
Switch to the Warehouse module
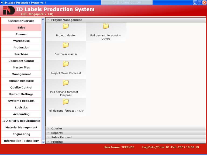21,41
